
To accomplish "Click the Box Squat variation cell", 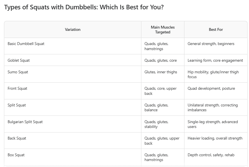I will [16, 155].
